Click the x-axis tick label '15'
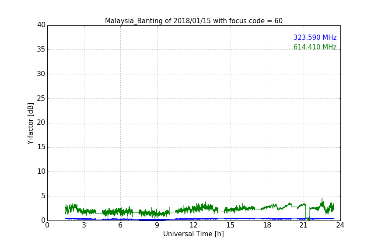Viewport: 378px width, 252px height. click(x=231, y=225)
